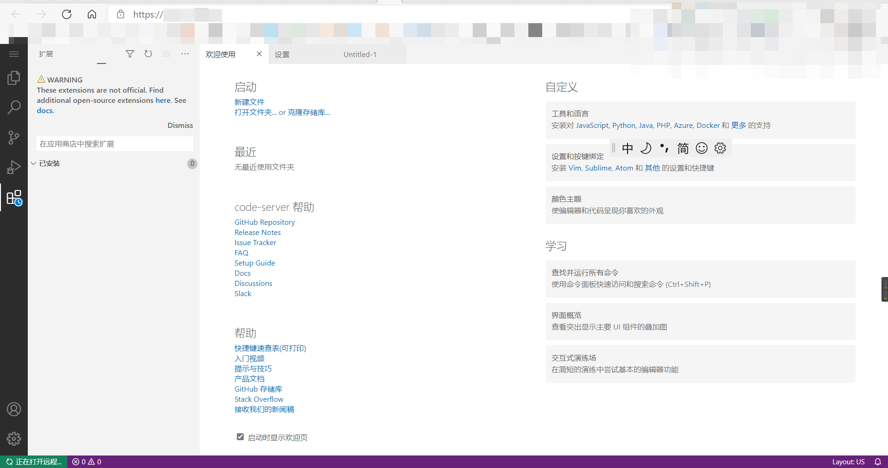Open the Search view in activity bar
This screenshot has height=468, width=888.
pyautogui.click(x=14, y=108)
